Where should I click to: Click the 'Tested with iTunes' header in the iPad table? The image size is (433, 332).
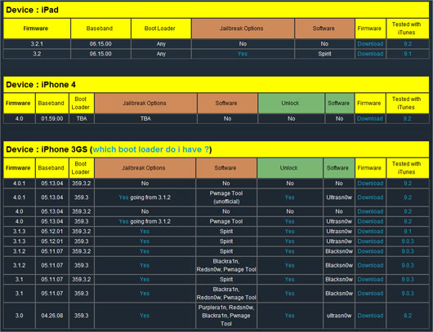(x=408, y=29)
